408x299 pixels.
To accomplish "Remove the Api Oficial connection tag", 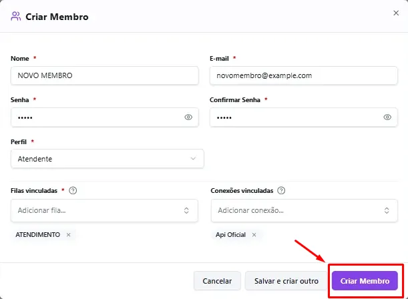I will [254, 235].
